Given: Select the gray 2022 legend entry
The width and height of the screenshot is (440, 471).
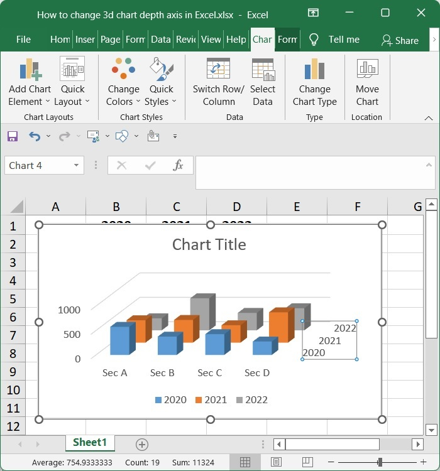Looking at the screenshot, I should pyautogui.click(x=252, y=400).
